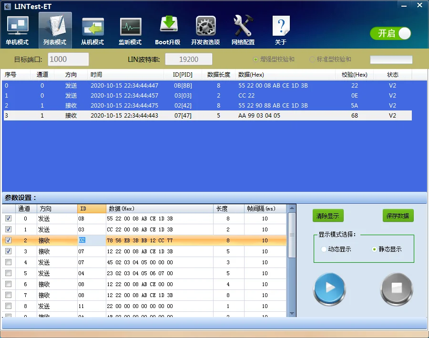The image size is (429, 338).
Task: Enable the checkbox for channel 7 row
Action: pyautogui.click(x=9, y=295)
